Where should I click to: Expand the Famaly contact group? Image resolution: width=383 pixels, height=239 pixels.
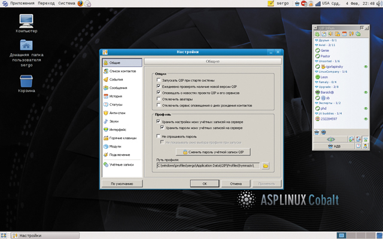317,82
